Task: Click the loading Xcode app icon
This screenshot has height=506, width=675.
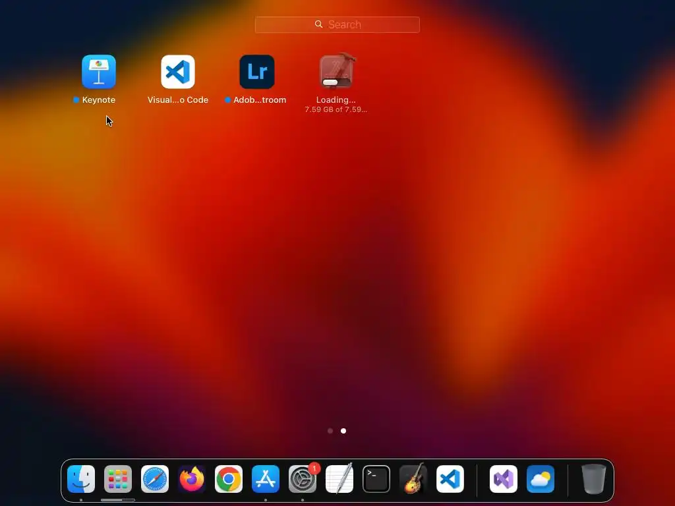Action: (x=336, y=70)
